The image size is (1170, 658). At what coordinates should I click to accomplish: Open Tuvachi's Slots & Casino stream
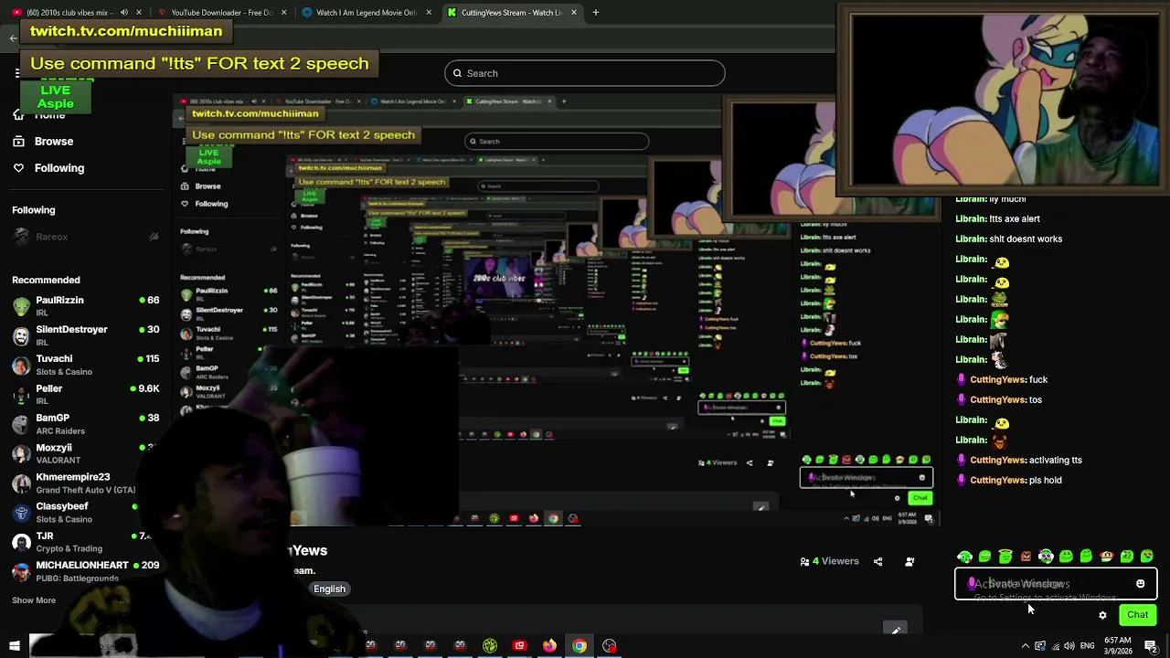pos(86,365)
